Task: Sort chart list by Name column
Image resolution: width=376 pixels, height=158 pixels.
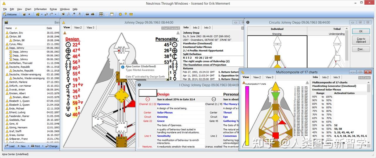Action: [x=25, y=28]
